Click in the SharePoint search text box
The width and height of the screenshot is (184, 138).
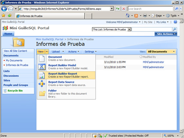tap(152, 29)
